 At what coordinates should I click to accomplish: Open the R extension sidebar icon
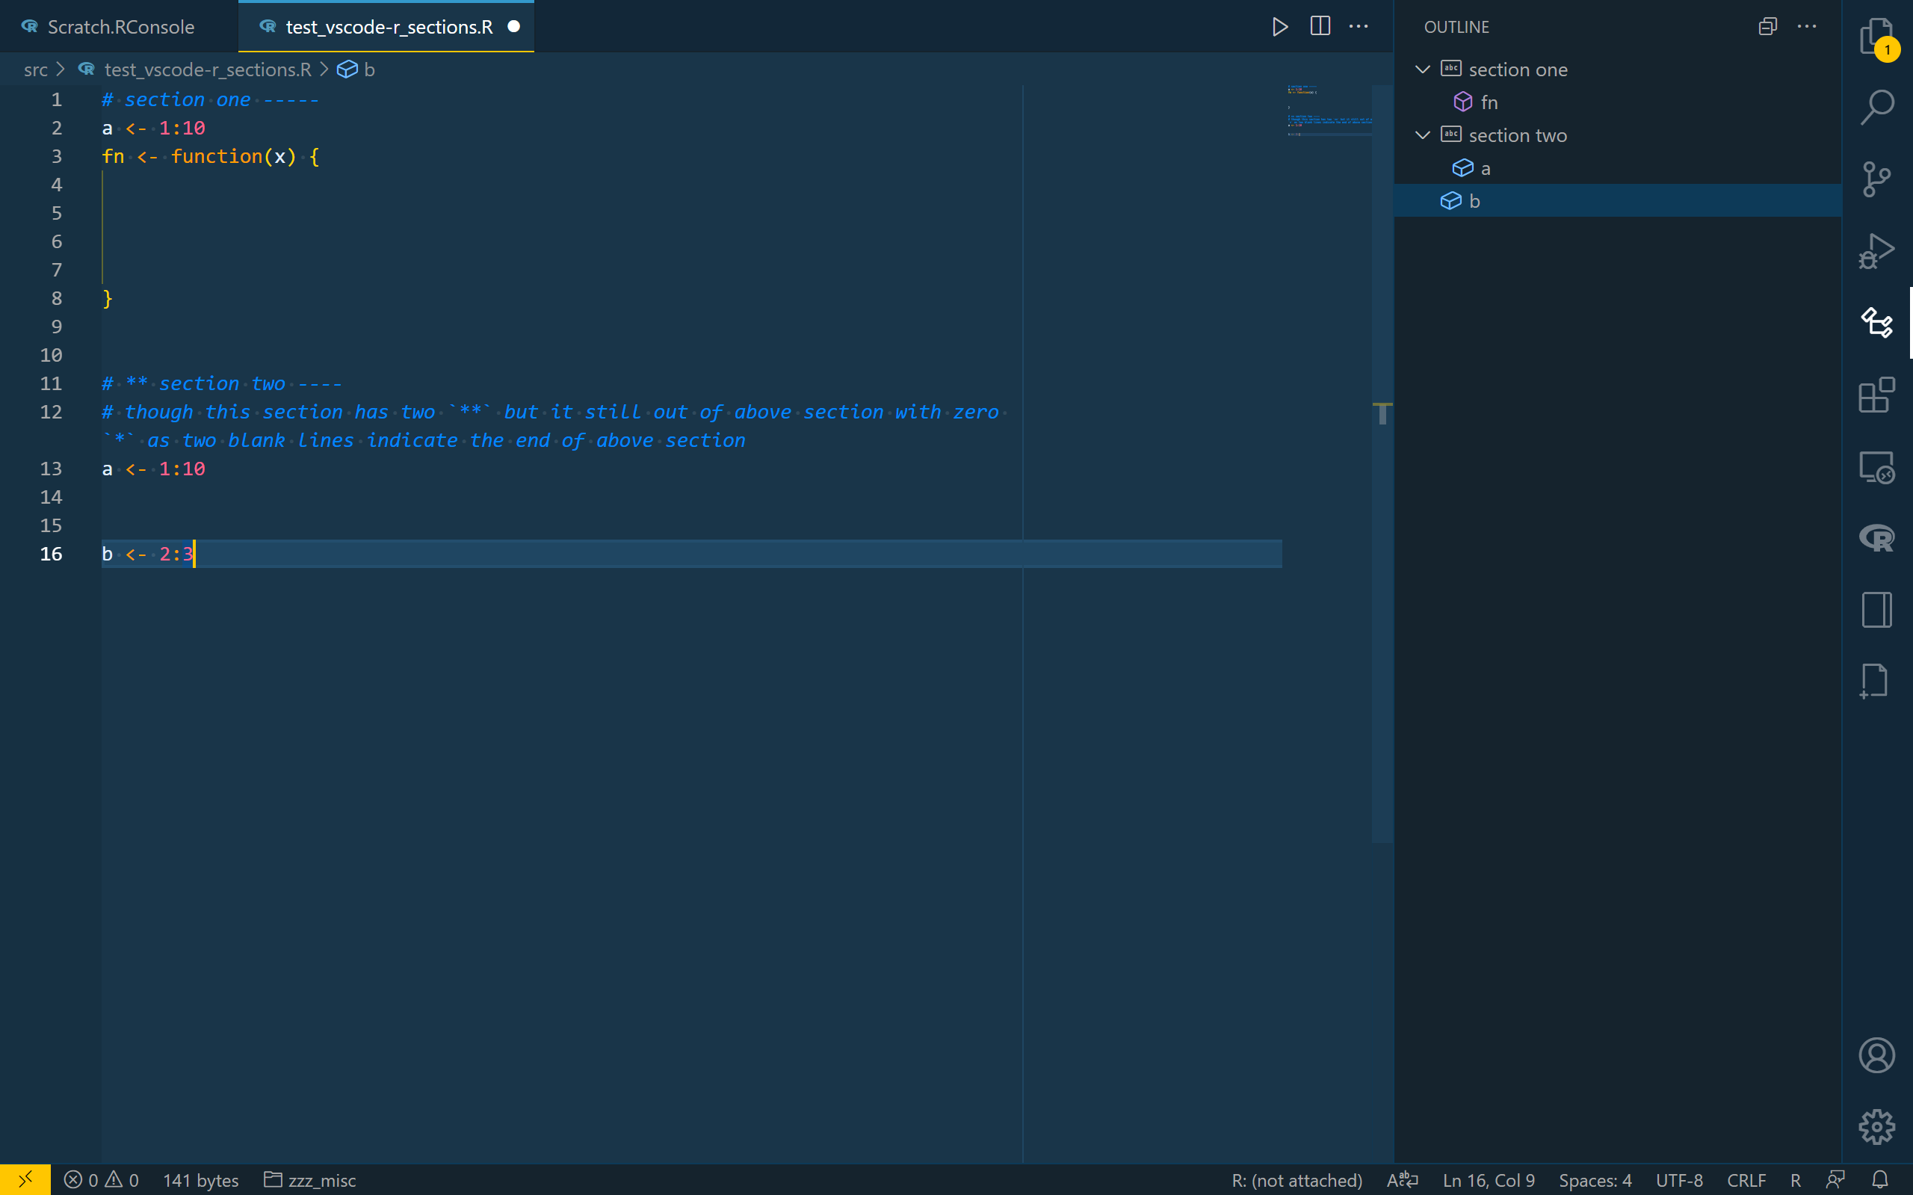[x=1876, y=538]
